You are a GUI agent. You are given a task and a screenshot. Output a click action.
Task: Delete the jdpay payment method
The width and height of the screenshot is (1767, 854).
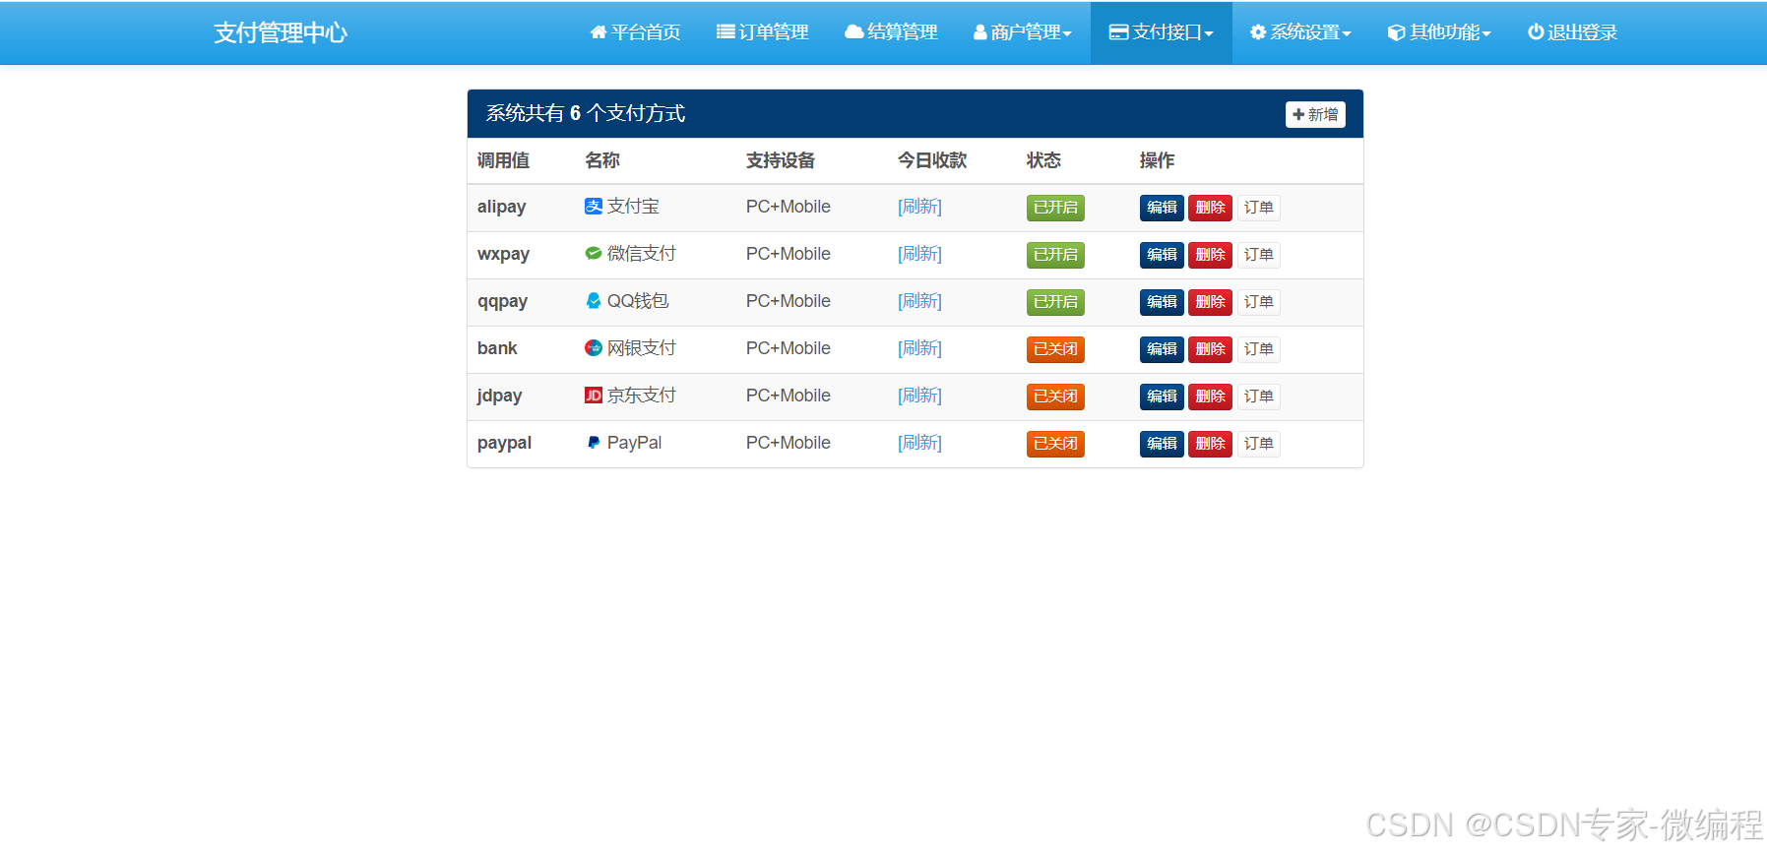1210,396
